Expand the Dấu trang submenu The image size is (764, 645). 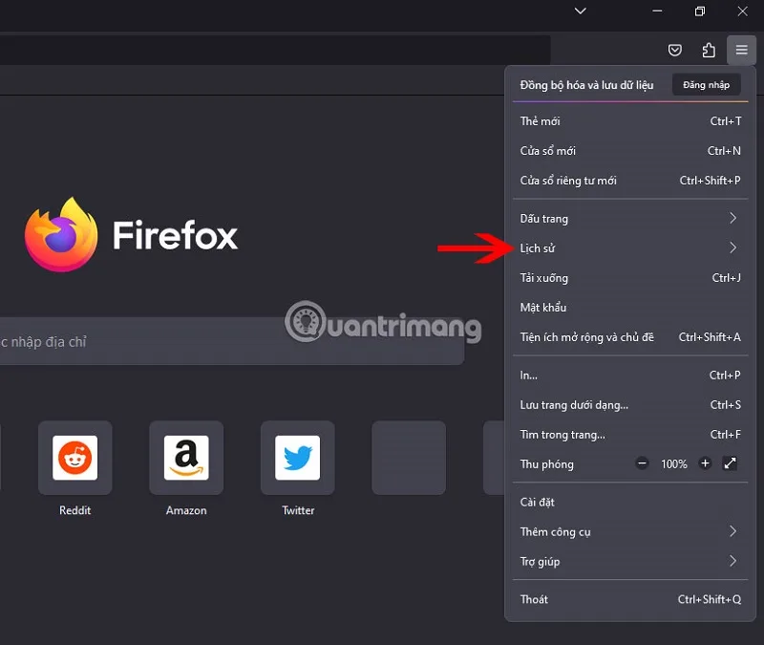[x=630, y=219]
